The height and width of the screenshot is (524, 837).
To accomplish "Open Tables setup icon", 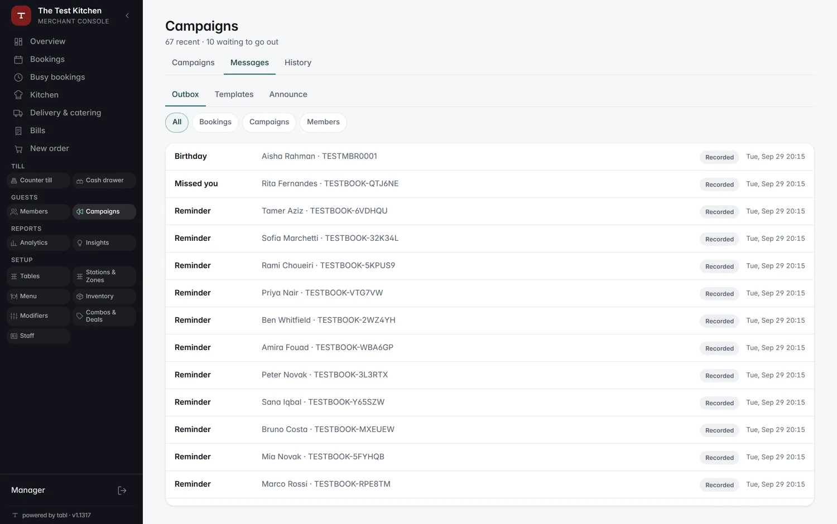I will click(14, 276).
